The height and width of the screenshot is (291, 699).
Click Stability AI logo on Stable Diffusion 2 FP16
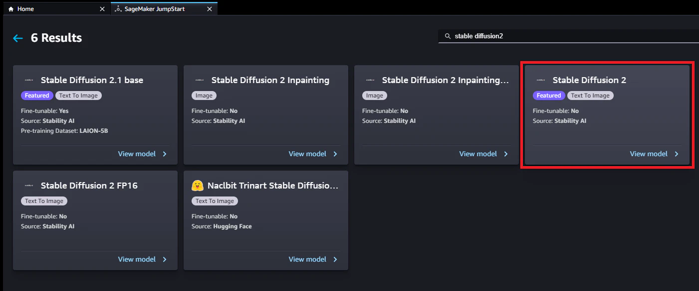(28, 186)
